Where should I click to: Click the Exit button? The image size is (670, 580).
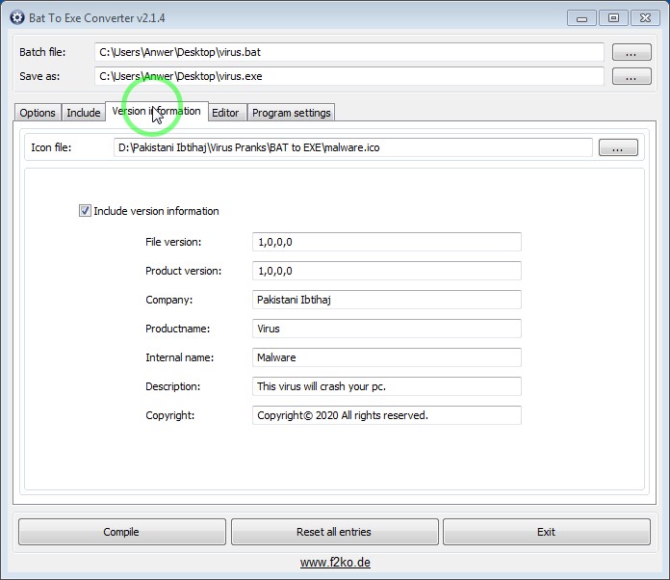tap(547, 532)
